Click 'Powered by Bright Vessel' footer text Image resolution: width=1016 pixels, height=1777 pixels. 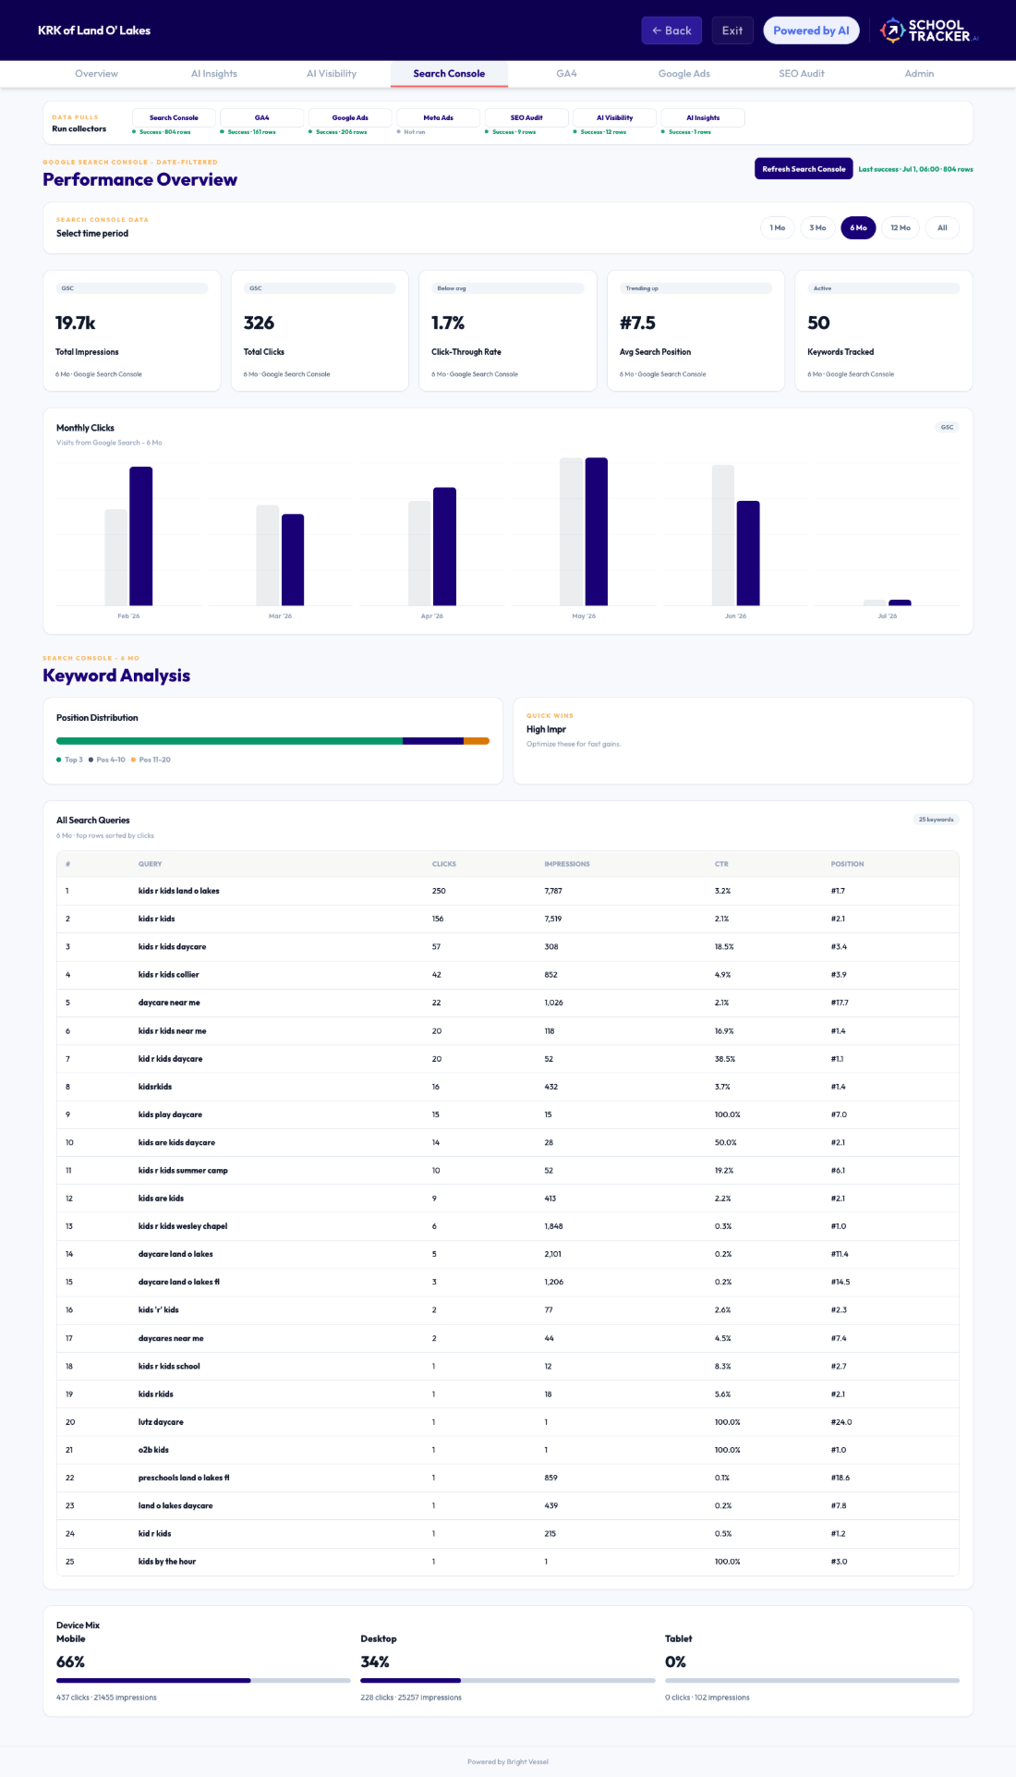[x=508, y=1761]
